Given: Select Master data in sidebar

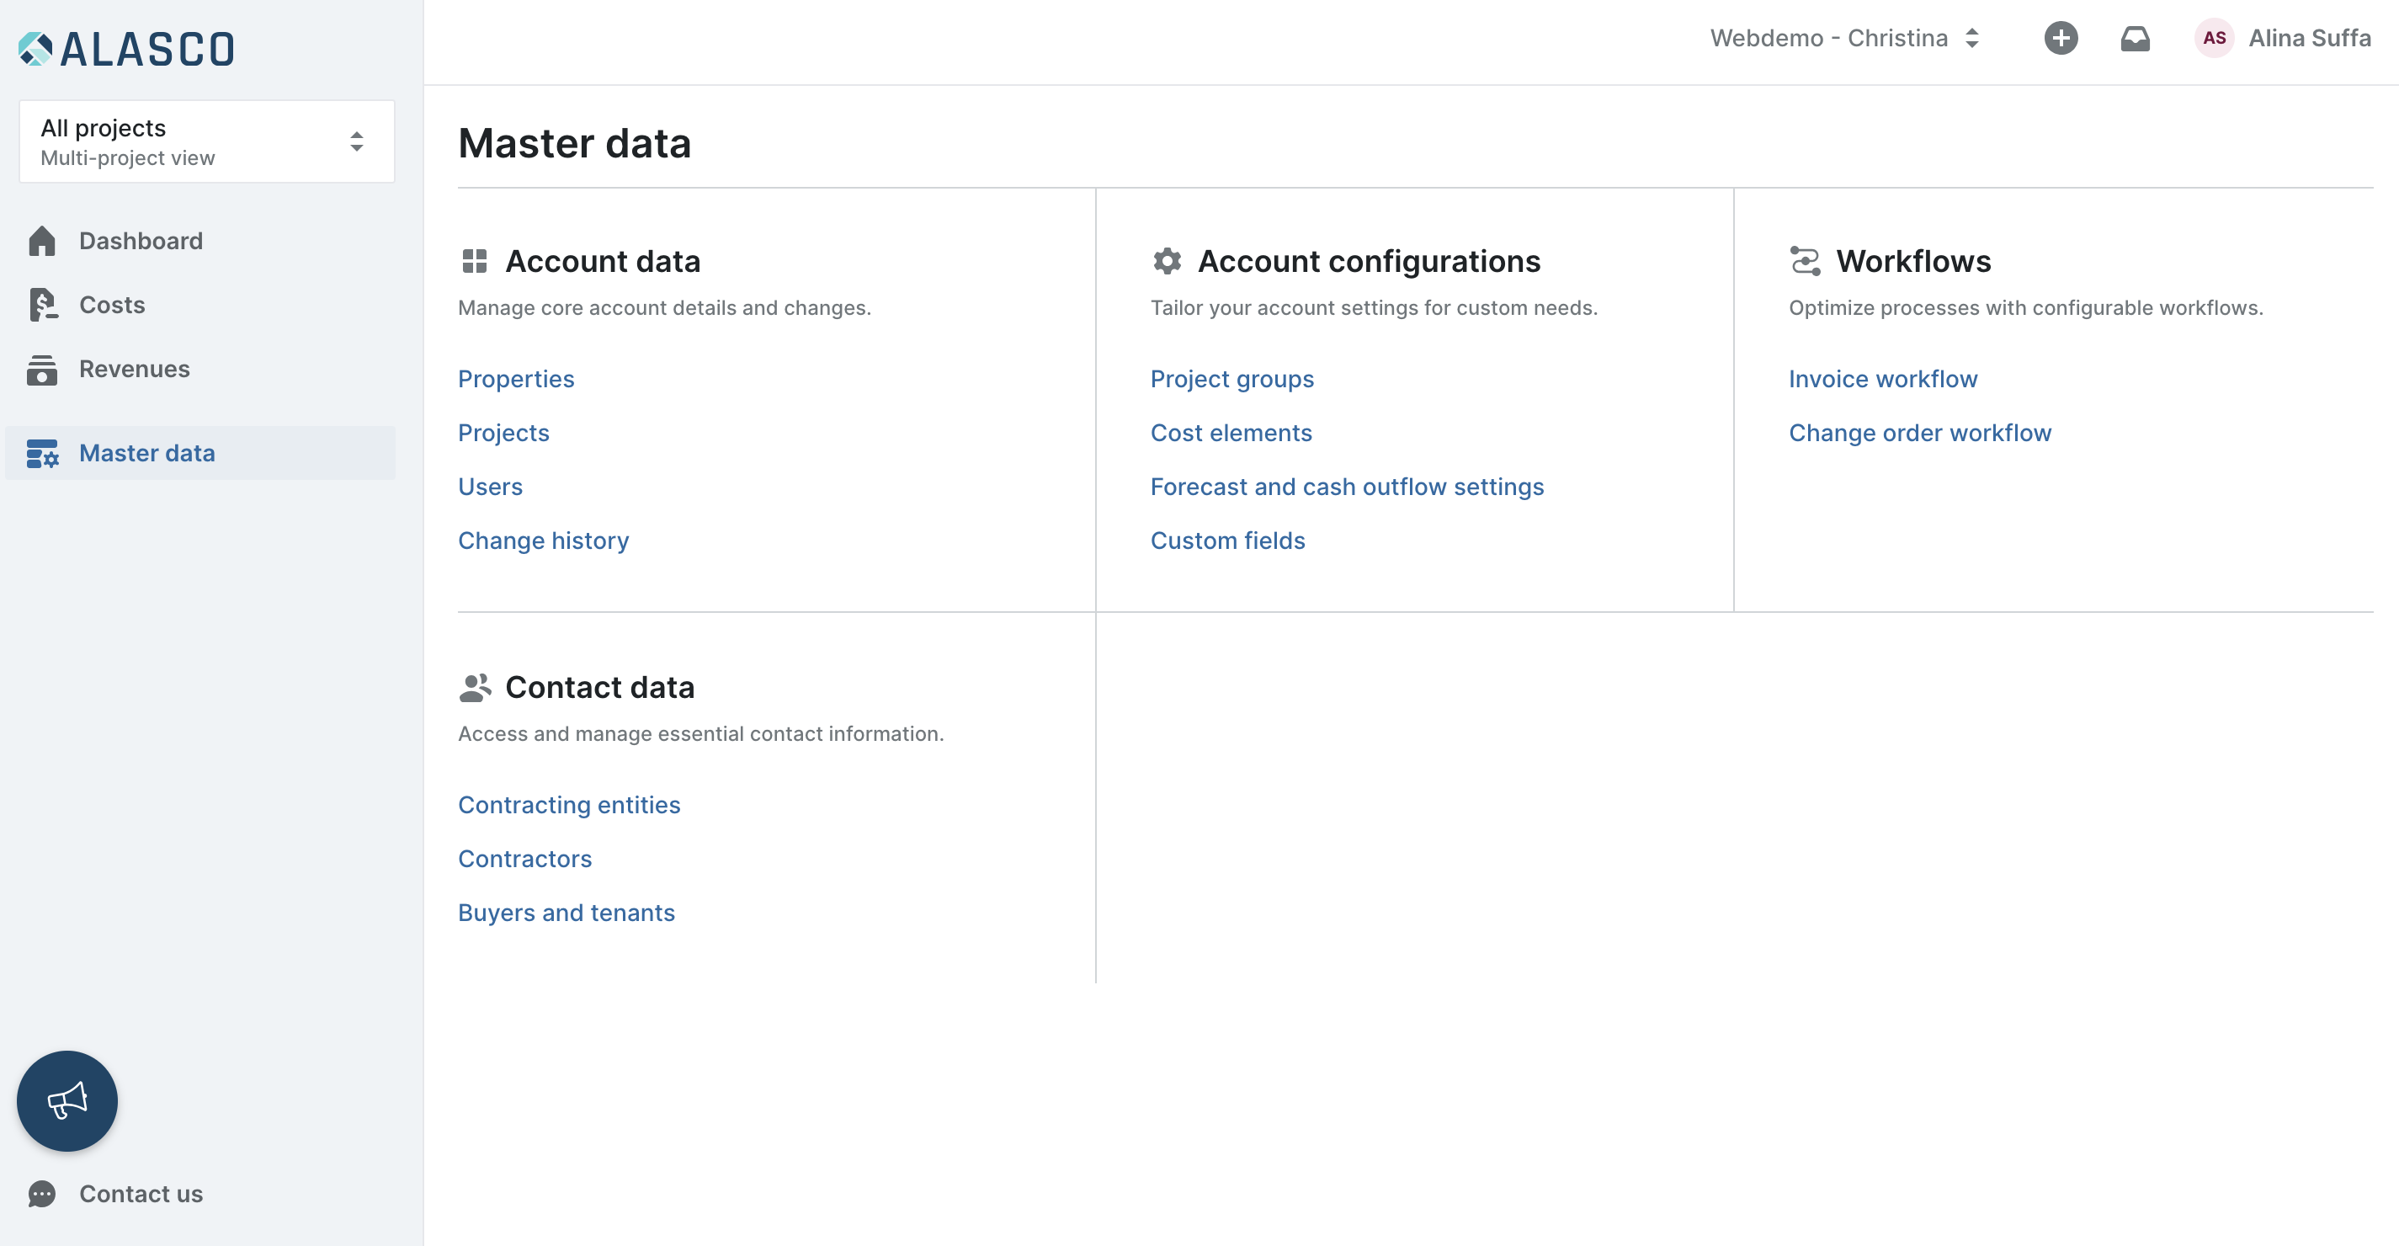Looking at the screenshot, I should 200,454.
